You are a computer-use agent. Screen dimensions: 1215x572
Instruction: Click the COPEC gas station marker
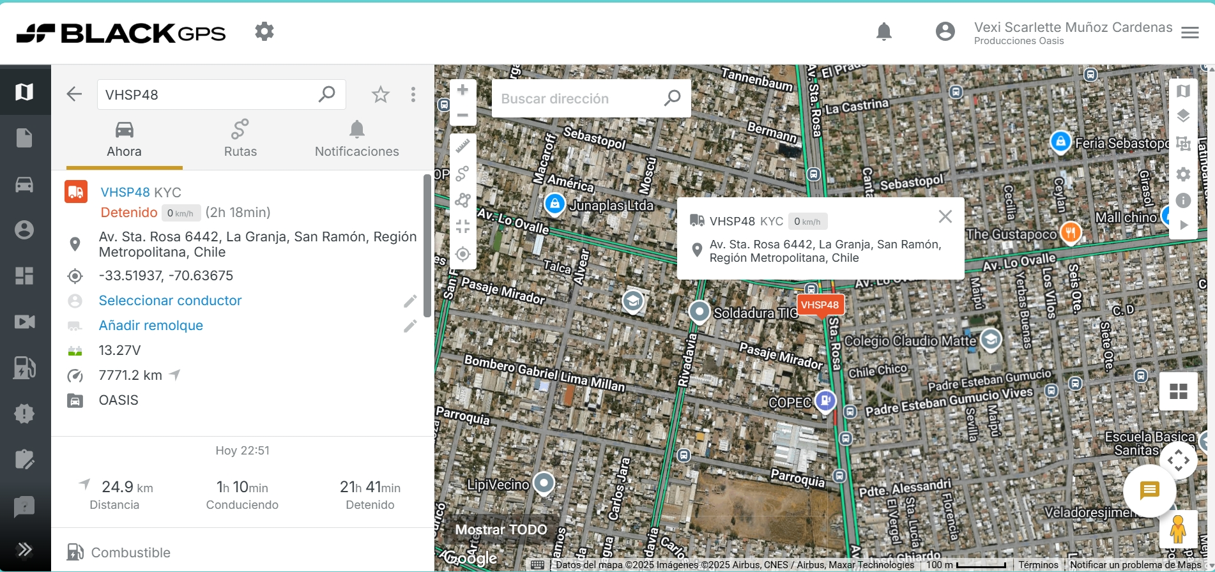pos(825,401)
